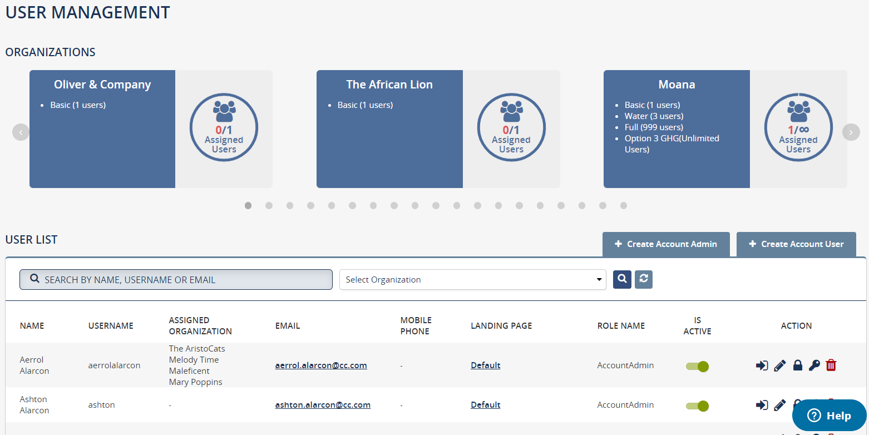Image resolution: width=869 pixels, height=435 pixels.
Task: Click the LANDING PAGE column header
Action: (x=501, y=326)
